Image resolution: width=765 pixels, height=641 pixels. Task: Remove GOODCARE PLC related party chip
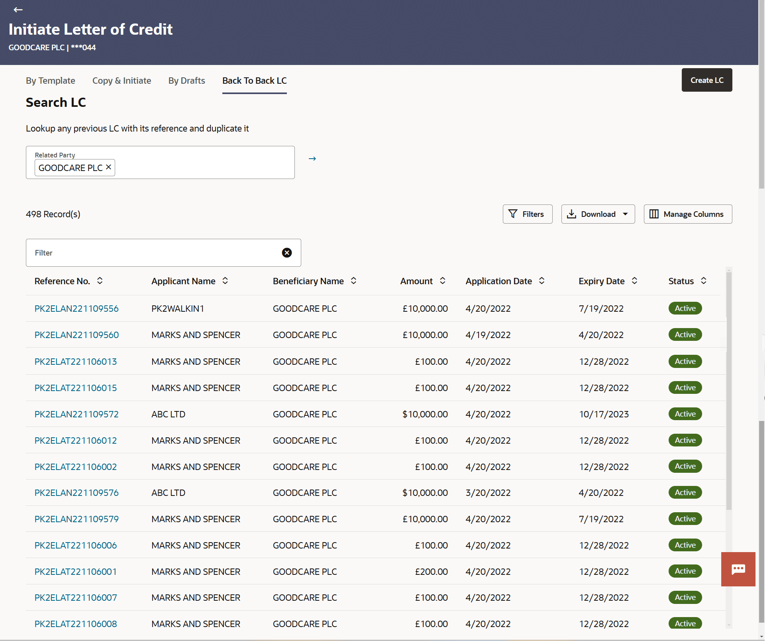[x=108, y=167]
